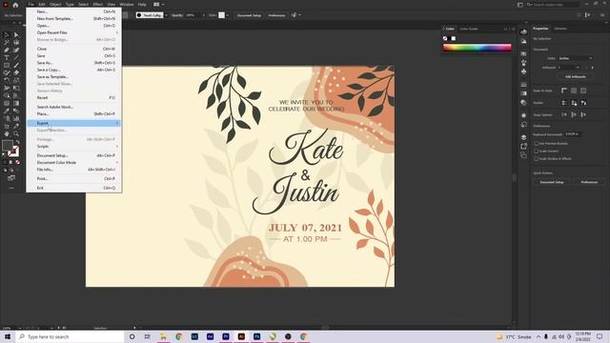This screenshot has width=610, height=343.
Task: Open the Asset Export panel icon
Action: tap(523, 146)
